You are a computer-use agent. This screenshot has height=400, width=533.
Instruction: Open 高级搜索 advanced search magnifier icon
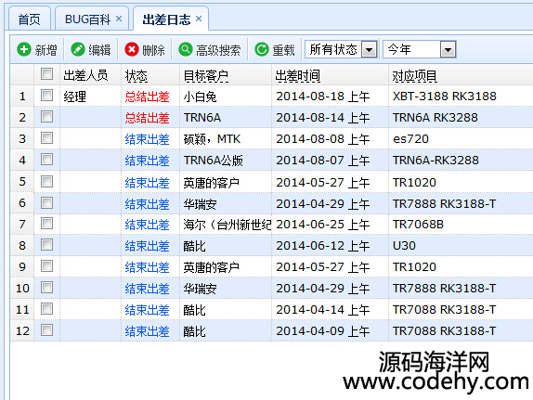point(186,49)
